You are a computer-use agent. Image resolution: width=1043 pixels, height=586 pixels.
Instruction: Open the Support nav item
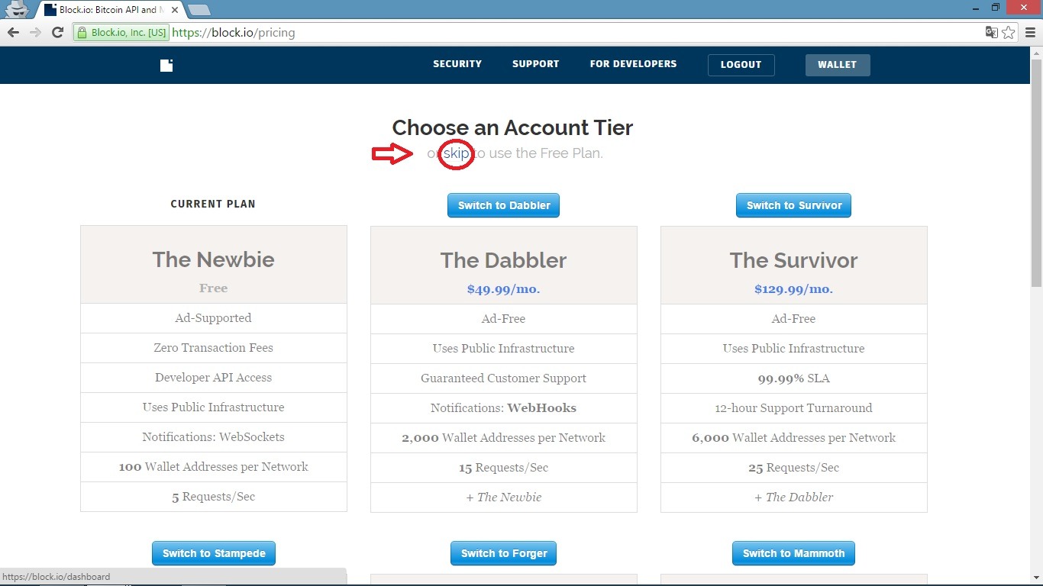point(535,64)
